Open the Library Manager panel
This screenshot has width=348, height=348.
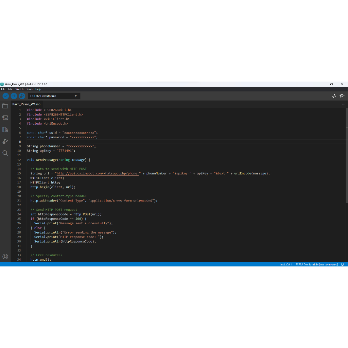pyautogui.click(x=5, y=129)
